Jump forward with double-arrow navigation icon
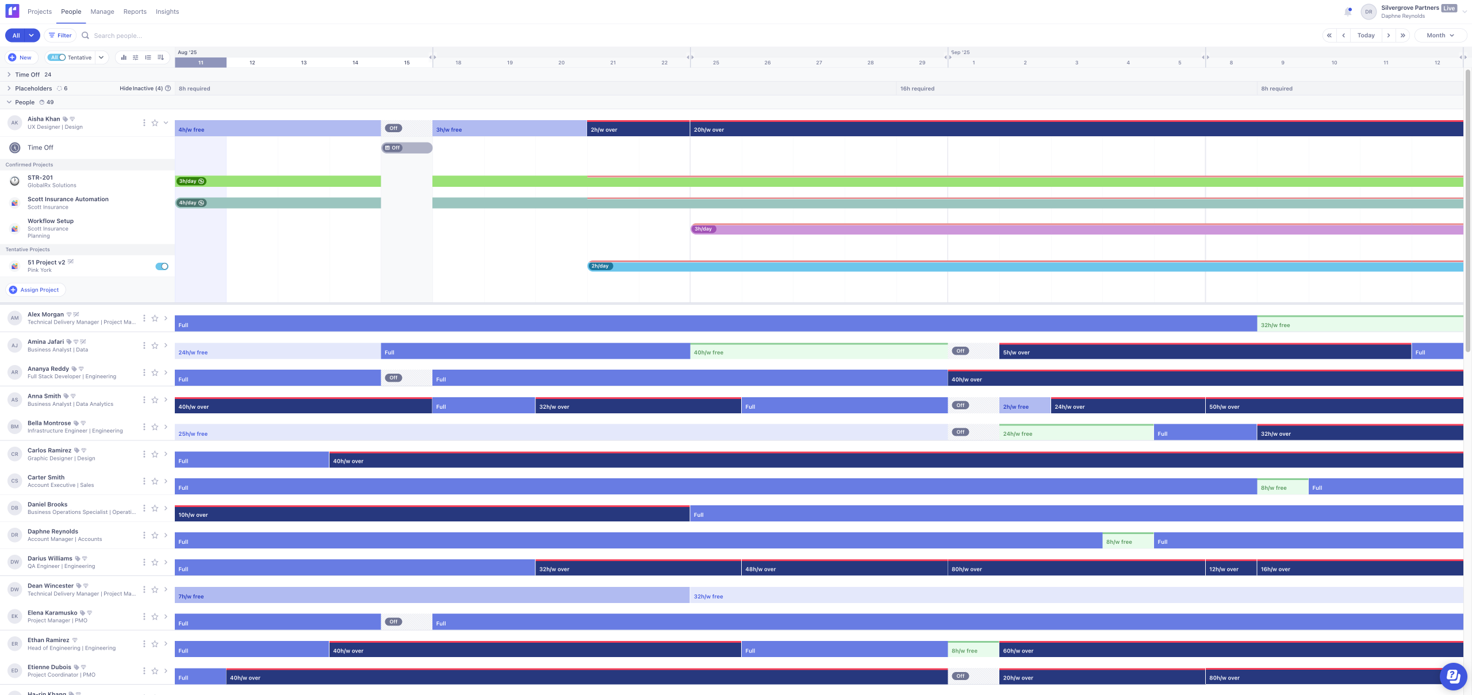This screenshot has width=1472, height=695. [1403, 36]
